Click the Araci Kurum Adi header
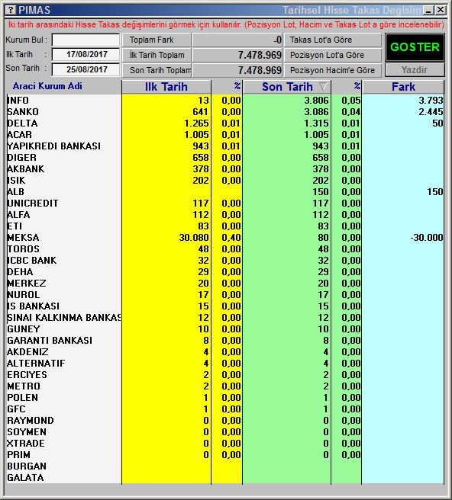Viewport: 452px width, 500px height. coord(47,86)
